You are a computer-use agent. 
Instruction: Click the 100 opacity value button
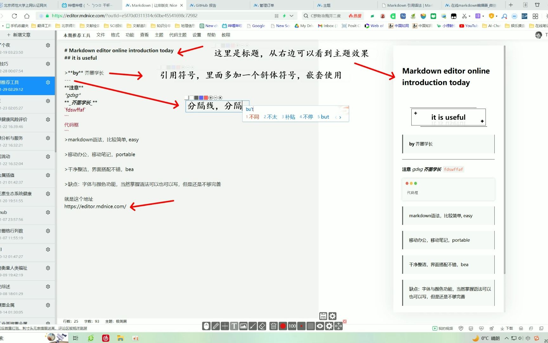(292, 326)
